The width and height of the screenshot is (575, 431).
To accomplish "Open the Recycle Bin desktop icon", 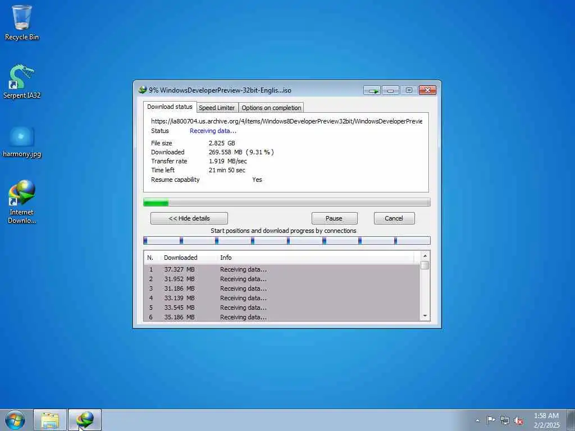I will 22,22.
